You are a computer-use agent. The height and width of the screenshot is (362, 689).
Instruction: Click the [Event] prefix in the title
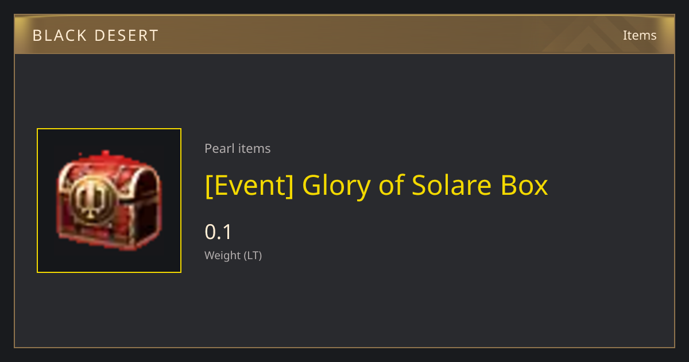(x=249, y=186)
